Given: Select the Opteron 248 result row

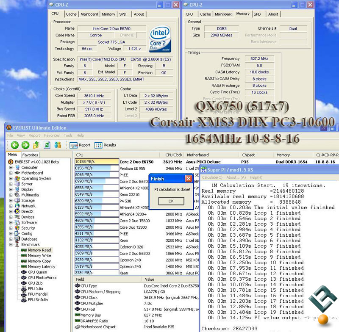Looking at the screenshot, I should [x=136, y=260].
